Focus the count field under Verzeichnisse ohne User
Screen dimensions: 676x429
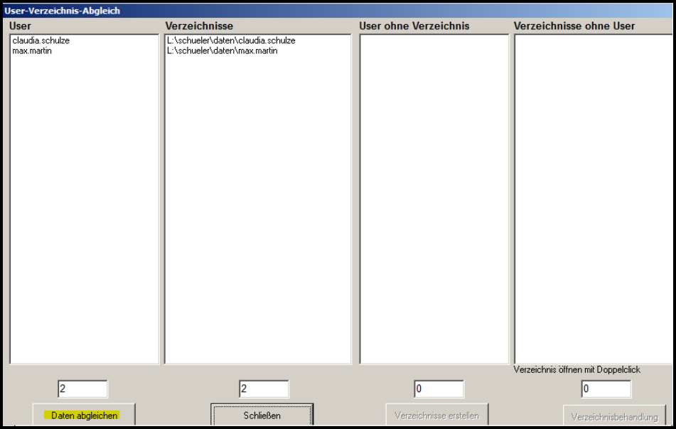[606, 389]
